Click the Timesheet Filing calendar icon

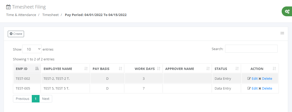[x=8, y=7]
